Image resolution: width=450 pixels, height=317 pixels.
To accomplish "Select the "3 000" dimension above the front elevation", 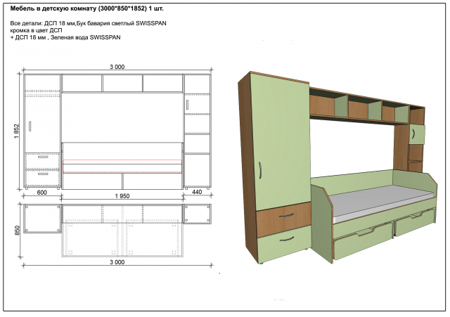I will [117, 67].
